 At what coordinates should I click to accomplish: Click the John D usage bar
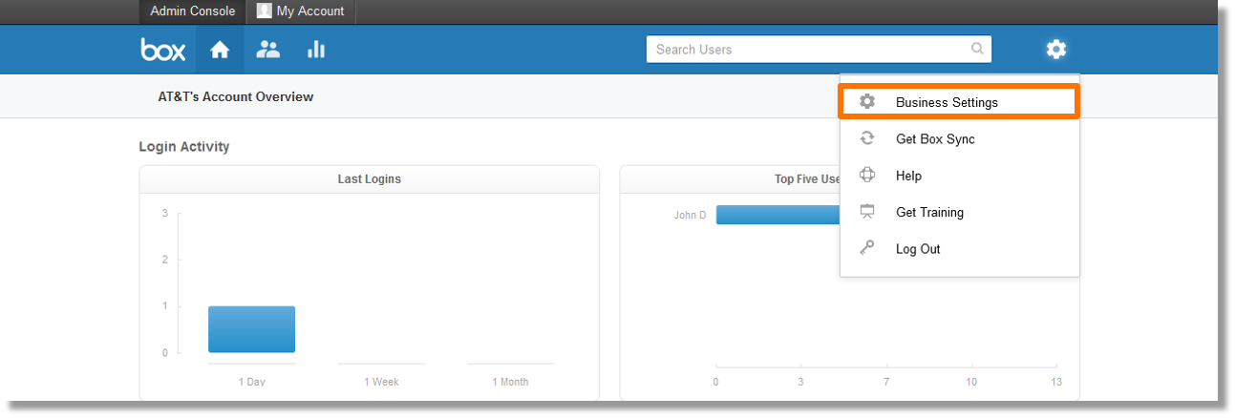point(778,215)
